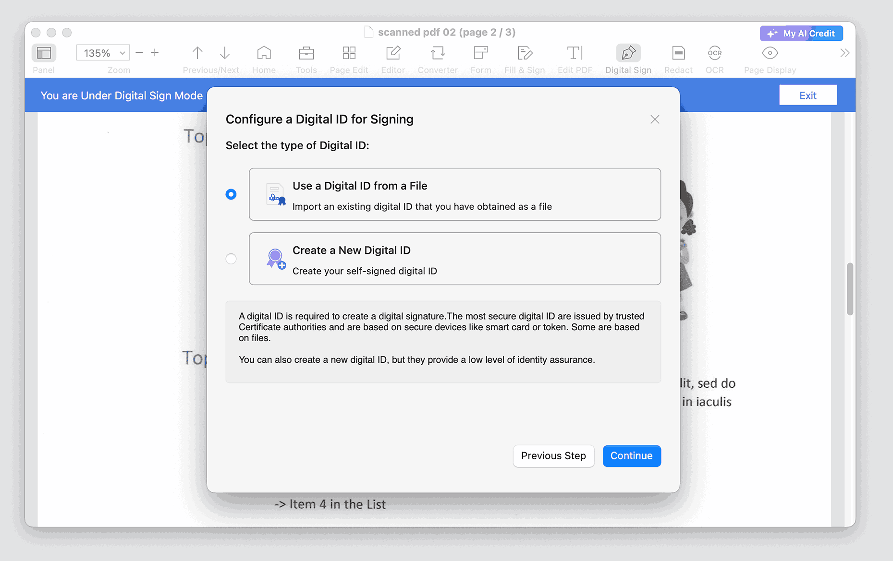Select radio for Digital ID from File
The height and width of the screenshot is (561, 893).
(x=231, y=194)
